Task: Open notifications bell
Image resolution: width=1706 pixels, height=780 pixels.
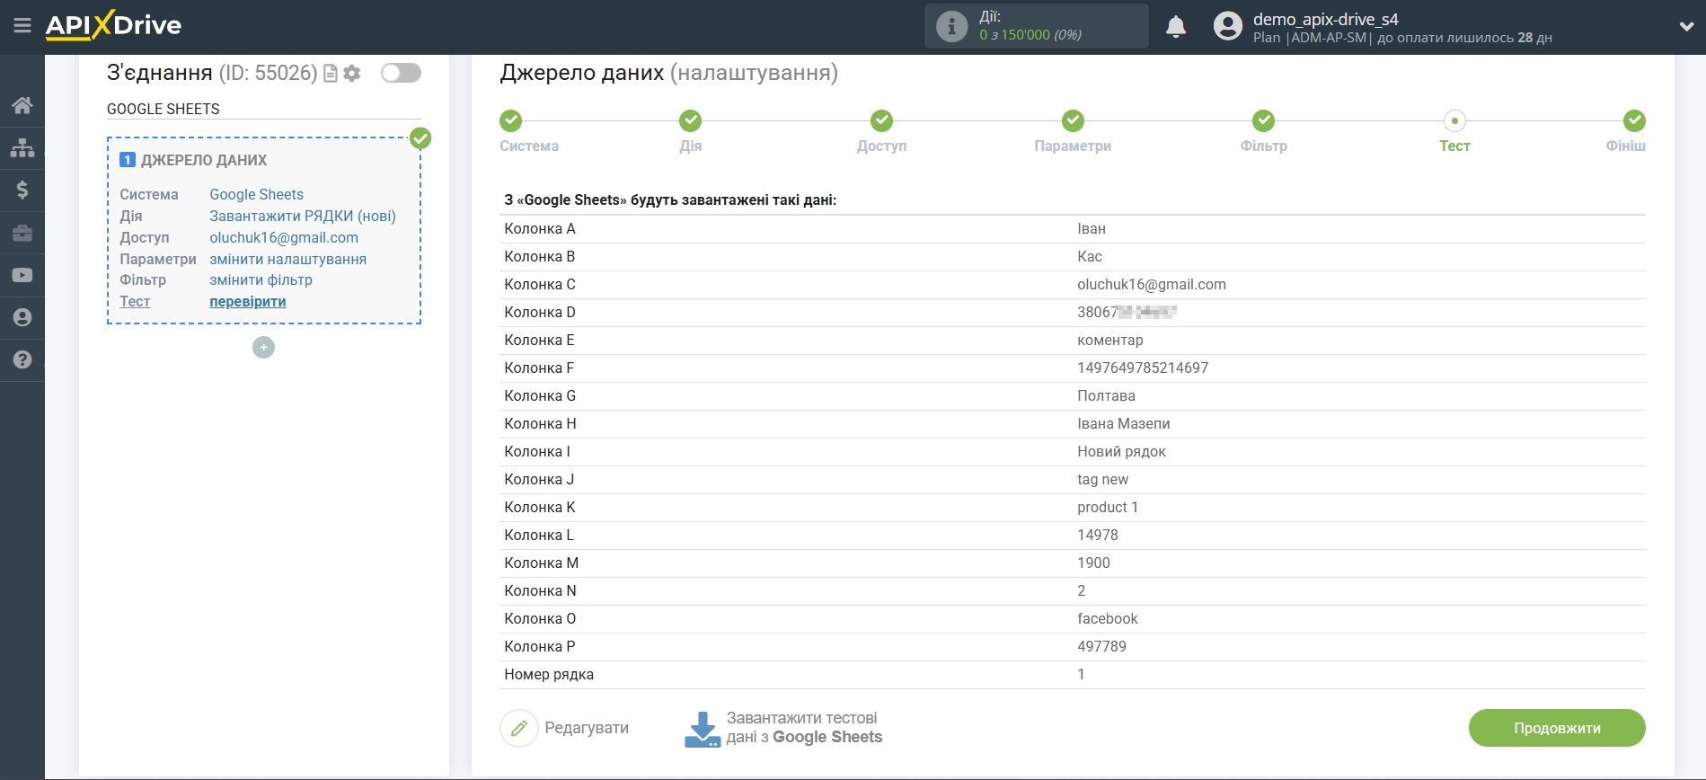Action: [1176, 27]
